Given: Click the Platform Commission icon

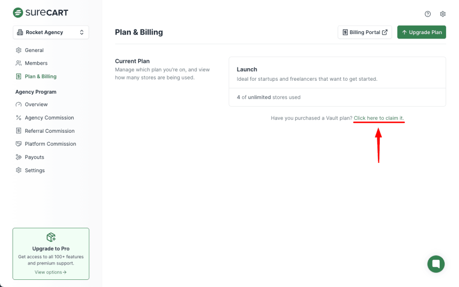Looking at the screenshot, I should coord(18,144).
